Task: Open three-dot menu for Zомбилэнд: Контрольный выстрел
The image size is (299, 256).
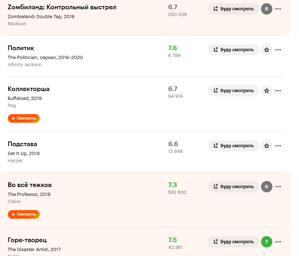Action: click(278, 9)
